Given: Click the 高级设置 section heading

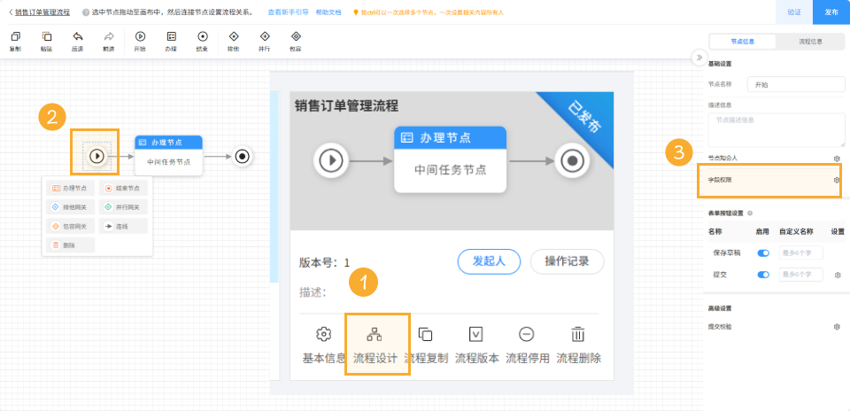Looking at the screenshot, I should click(x=720, y=308).
